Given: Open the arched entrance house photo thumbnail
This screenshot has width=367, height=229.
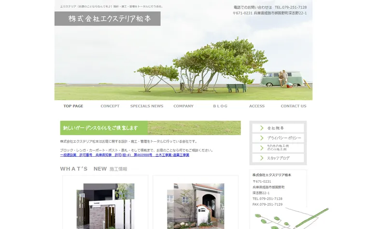Looking at the screenshot, I should (x=196, y=206).
